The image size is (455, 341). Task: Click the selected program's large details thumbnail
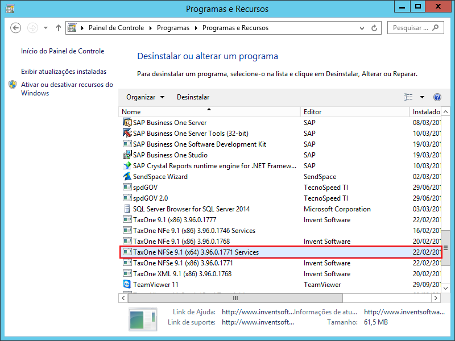coord(143,319)
